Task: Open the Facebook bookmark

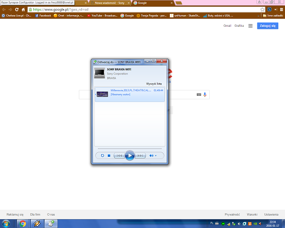Action: [x=43, y=15]
